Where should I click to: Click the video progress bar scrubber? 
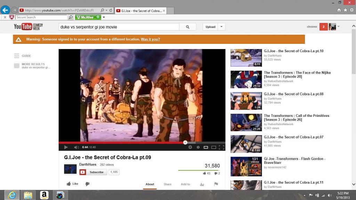pyautogui.click(x=185, y=143)
